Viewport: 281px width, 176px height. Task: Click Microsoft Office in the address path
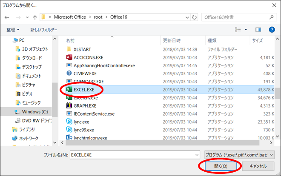[70, 17]
